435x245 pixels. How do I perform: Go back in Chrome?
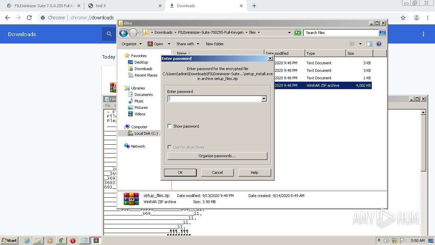(x=7, y=18)
